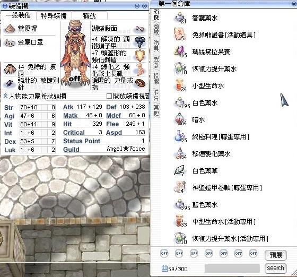Click the 第一個倉庫 window title
Viewport: 297px width, 277px height.
pos(174,4)
